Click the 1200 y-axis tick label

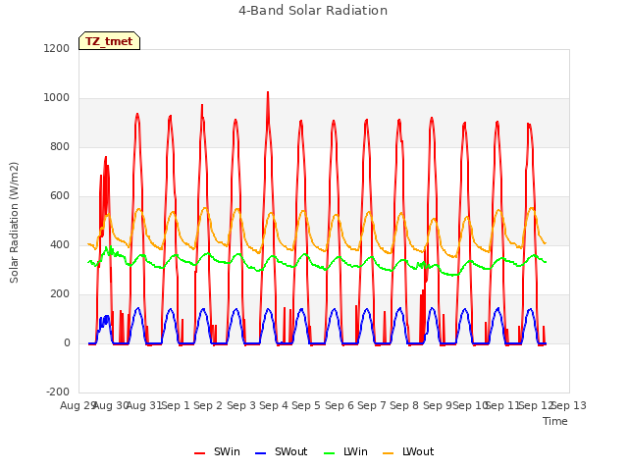point(57,48)
